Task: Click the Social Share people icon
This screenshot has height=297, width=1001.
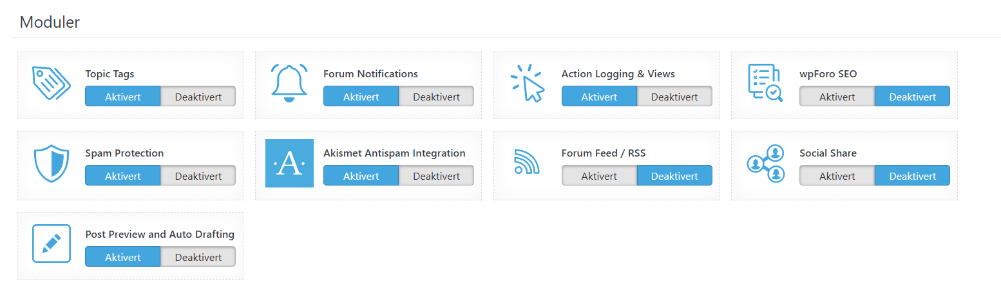Action: (765, 163)
